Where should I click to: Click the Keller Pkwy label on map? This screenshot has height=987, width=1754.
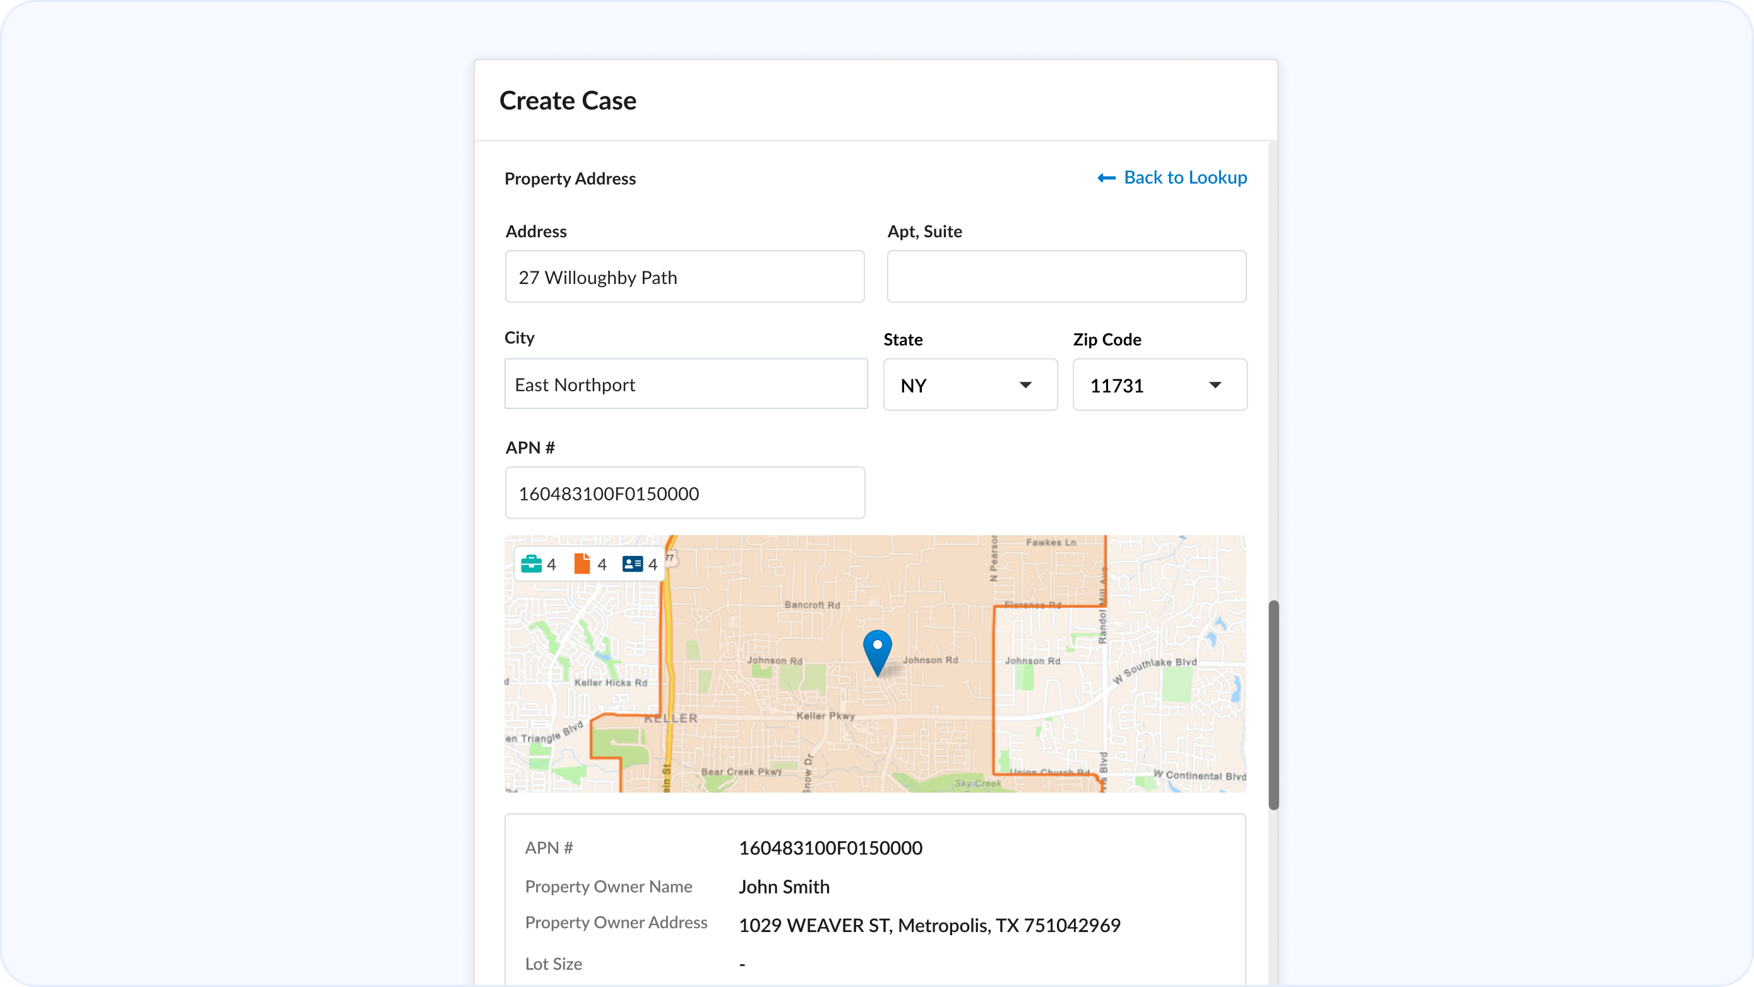[825, 716]
